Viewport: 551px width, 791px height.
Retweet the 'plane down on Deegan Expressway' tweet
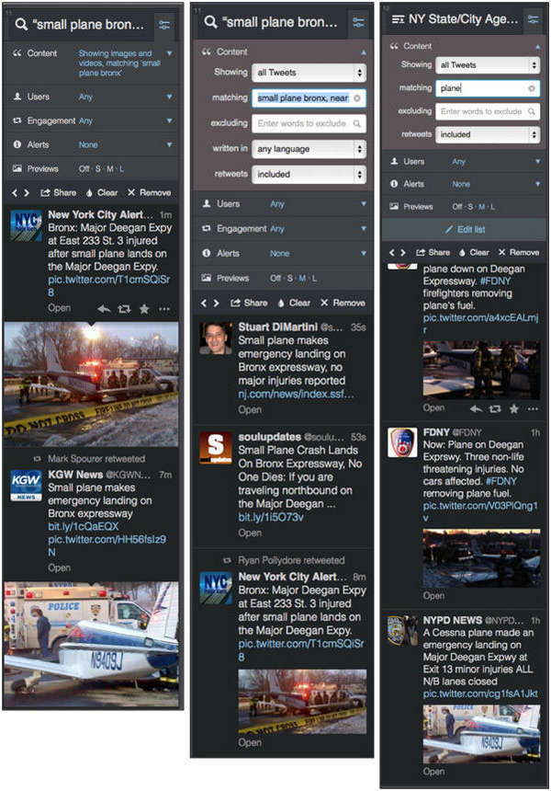pos(494,407)
